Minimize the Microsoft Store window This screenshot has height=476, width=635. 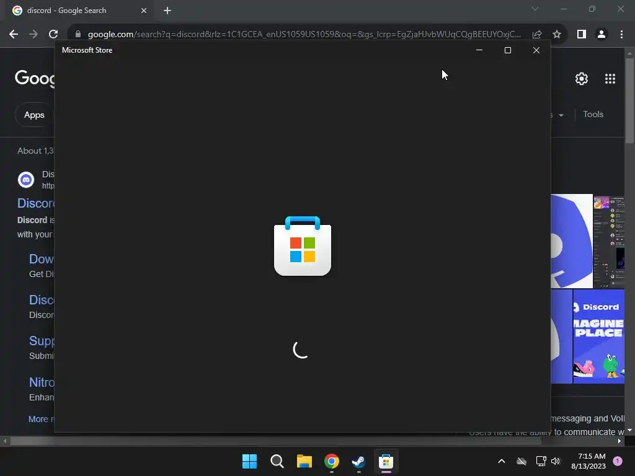479,50
